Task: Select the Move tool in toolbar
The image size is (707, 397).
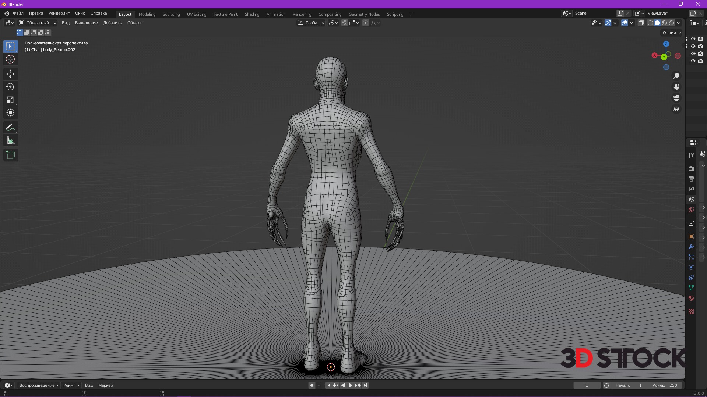Action: (10, 74)
